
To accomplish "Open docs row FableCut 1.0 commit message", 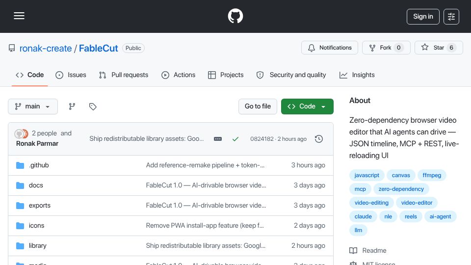I will [206, 185].
